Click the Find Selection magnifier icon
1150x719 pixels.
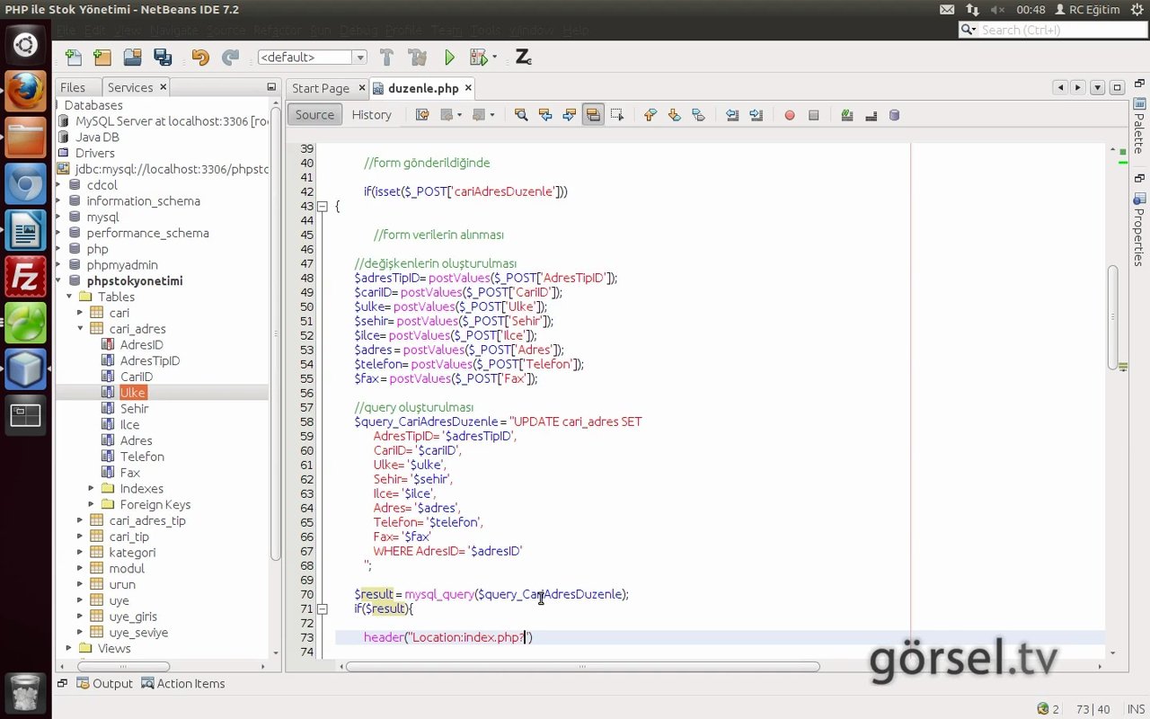pos(520,115)
